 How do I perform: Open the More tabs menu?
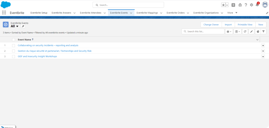(x=232, y=13)
